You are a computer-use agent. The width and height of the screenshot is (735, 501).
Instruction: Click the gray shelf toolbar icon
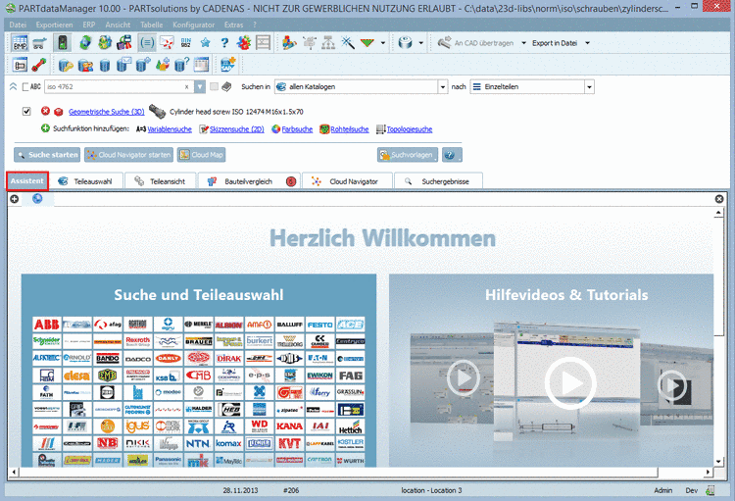(x=263, y=43)
